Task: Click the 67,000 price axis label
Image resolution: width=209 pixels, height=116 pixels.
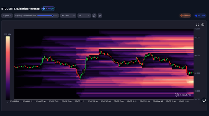Action: click(197, 29)
